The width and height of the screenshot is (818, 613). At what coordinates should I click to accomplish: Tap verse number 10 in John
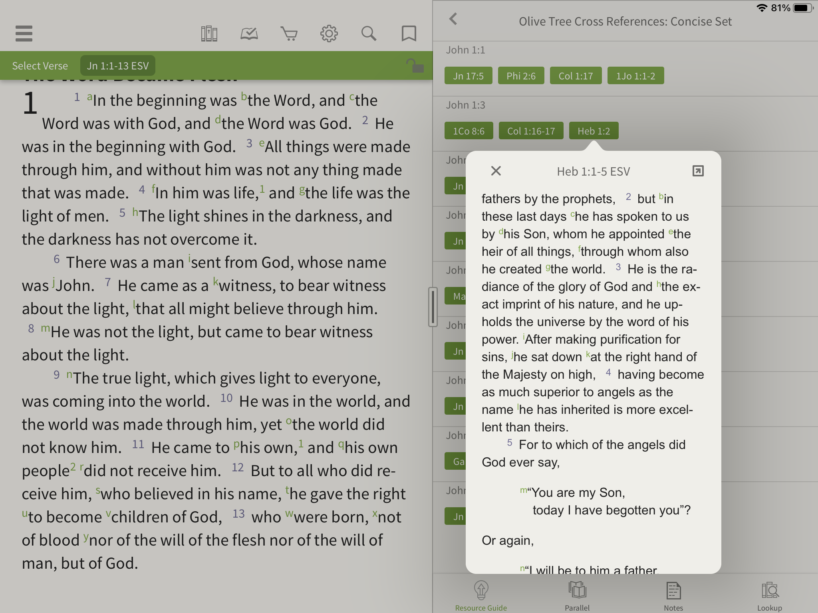226,398
